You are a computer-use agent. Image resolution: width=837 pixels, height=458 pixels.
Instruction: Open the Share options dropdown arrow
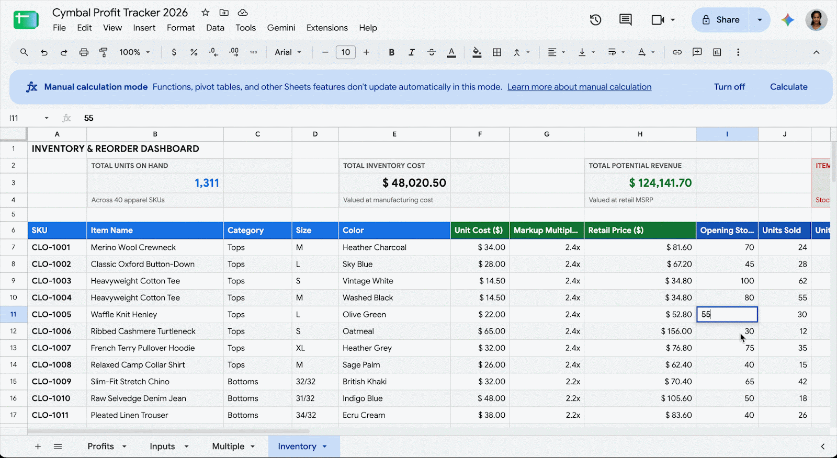(760, 20)
